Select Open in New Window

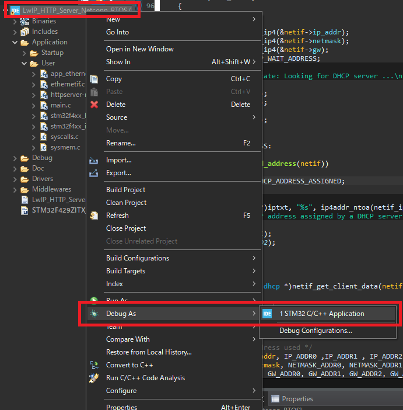tap(174, 49)
